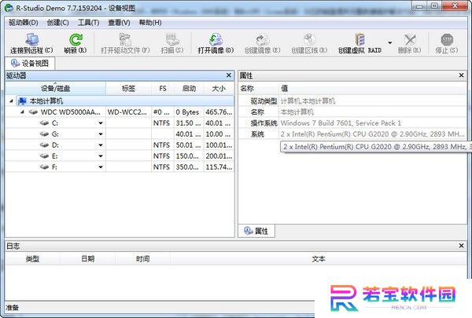Open the dropdown arrow on the G: row
The image size is (472, 318).
[x=101, y=134]
